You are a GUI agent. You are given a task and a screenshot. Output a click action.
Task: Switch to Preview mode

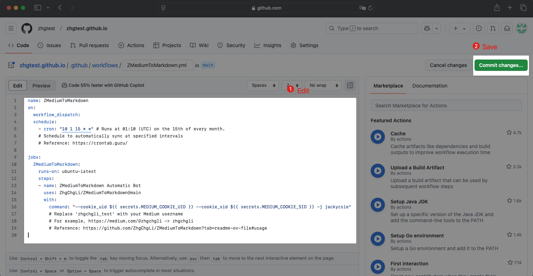[41, 85]
